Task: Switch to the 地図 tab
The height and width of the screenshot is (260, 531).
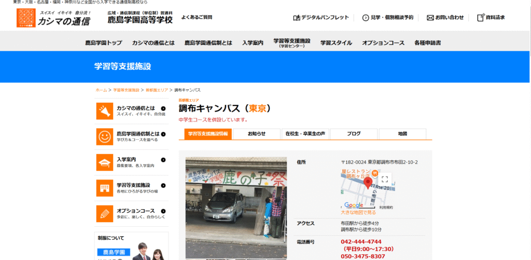Action: click(402, 134)
